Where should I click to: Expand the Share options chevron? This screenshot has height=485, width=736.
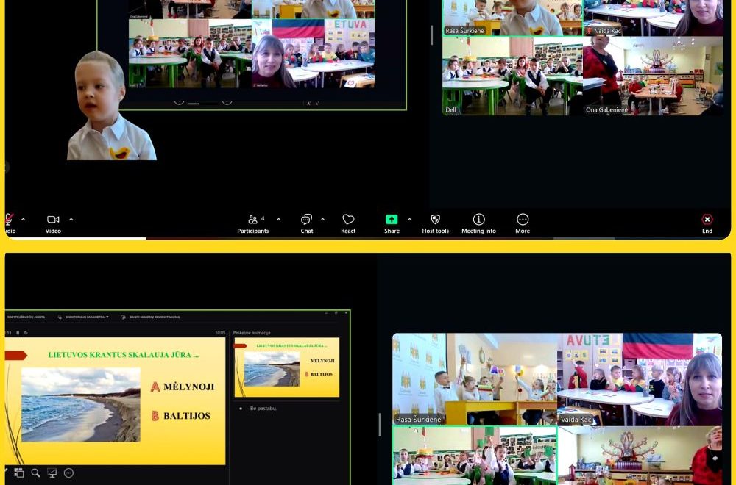click(409, 219)
